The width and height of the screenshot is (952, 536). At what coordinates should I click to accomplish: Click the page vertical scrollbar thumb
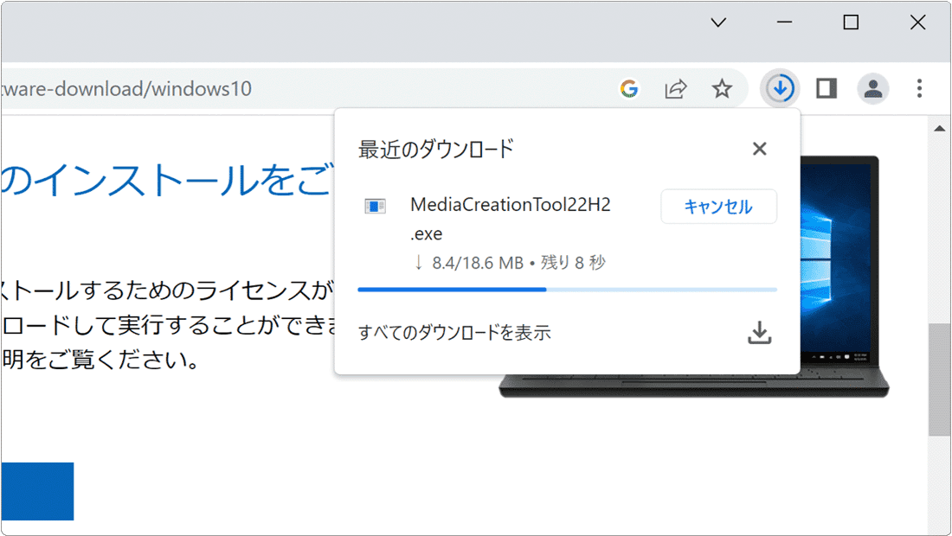pos(939,380)
